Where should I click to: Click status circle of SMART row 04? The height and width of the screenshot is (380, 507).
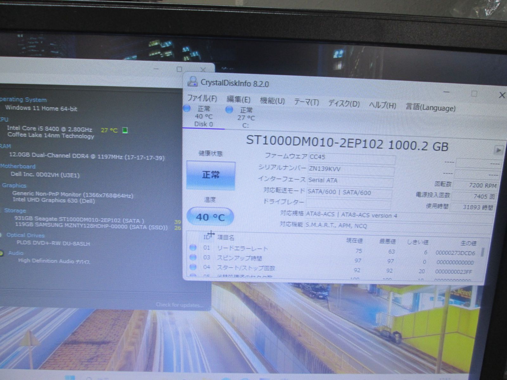point(192,267)
